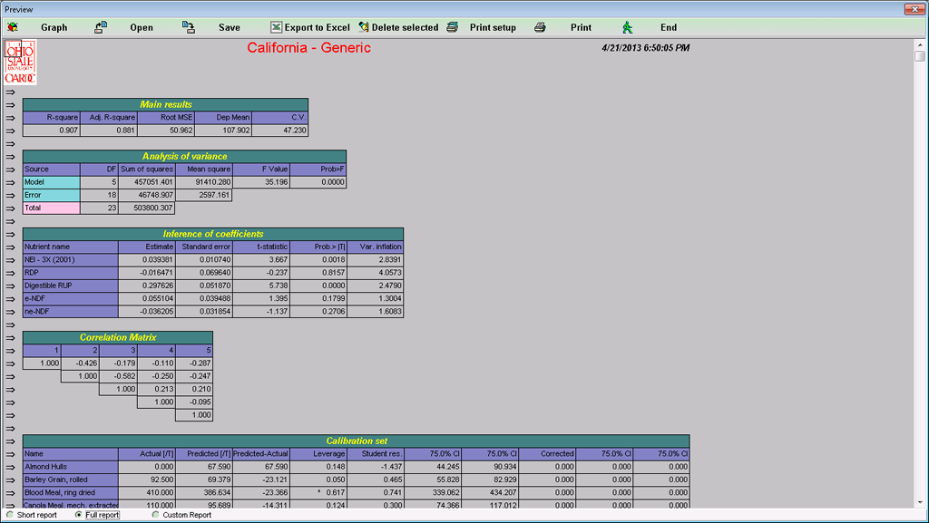Click the Save icon in toolbar
This screenshot has width=929, height=523.
coord(189,27)
